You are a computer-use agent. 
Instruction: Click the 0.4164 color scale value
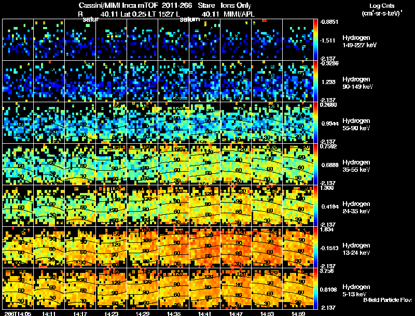[330, 207]
